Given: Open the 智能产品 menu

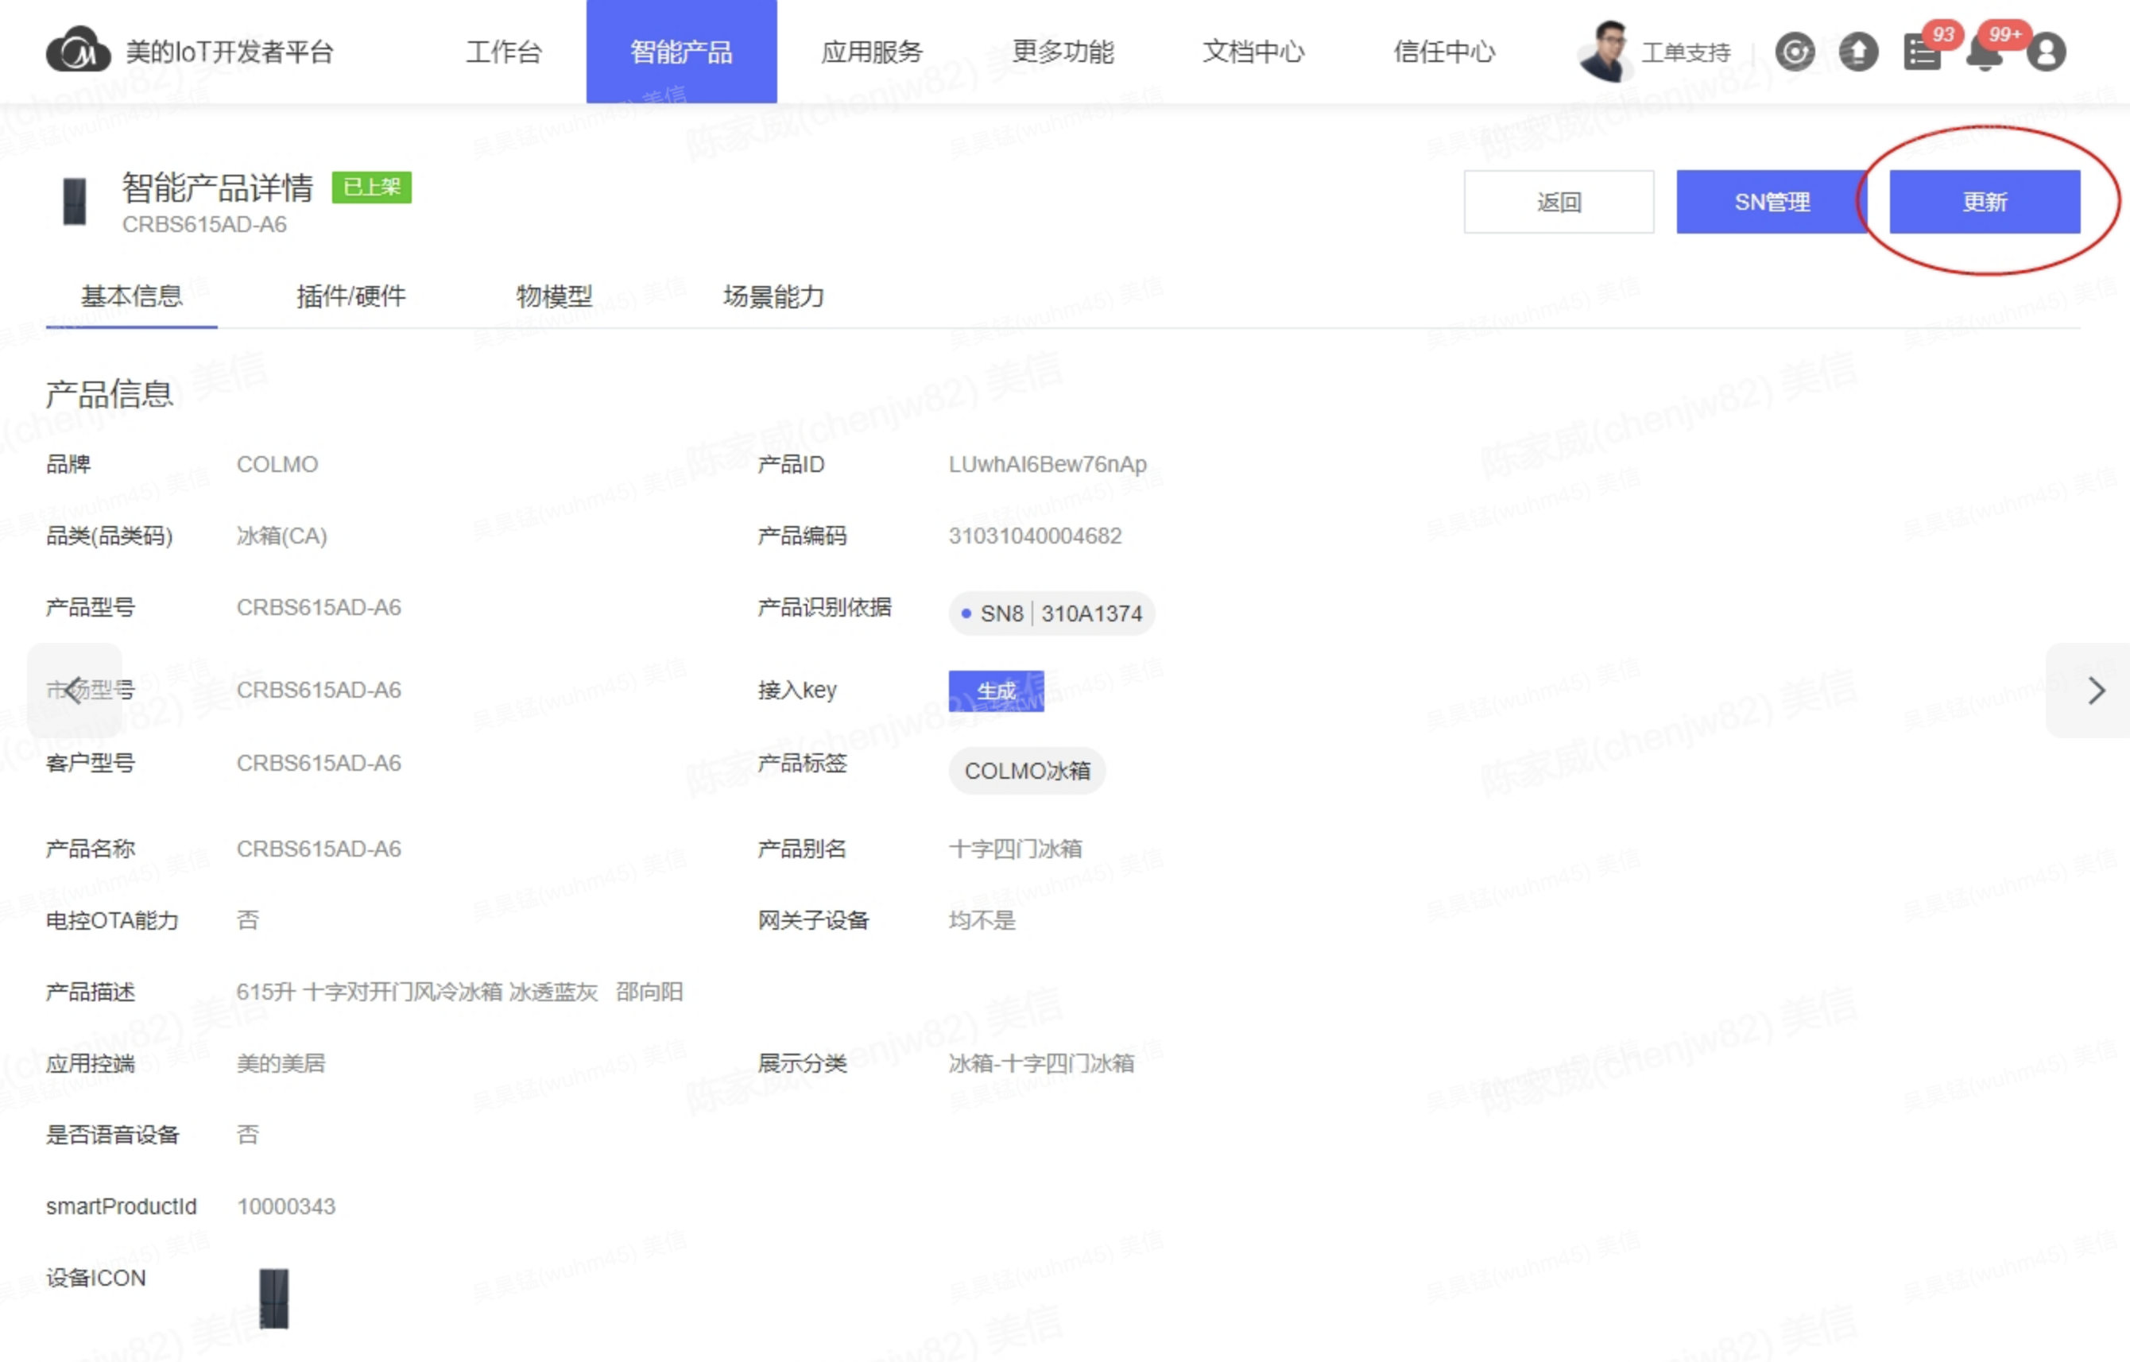Looking at the screenshot, I should pyautogui.click(x=681, y=52).
